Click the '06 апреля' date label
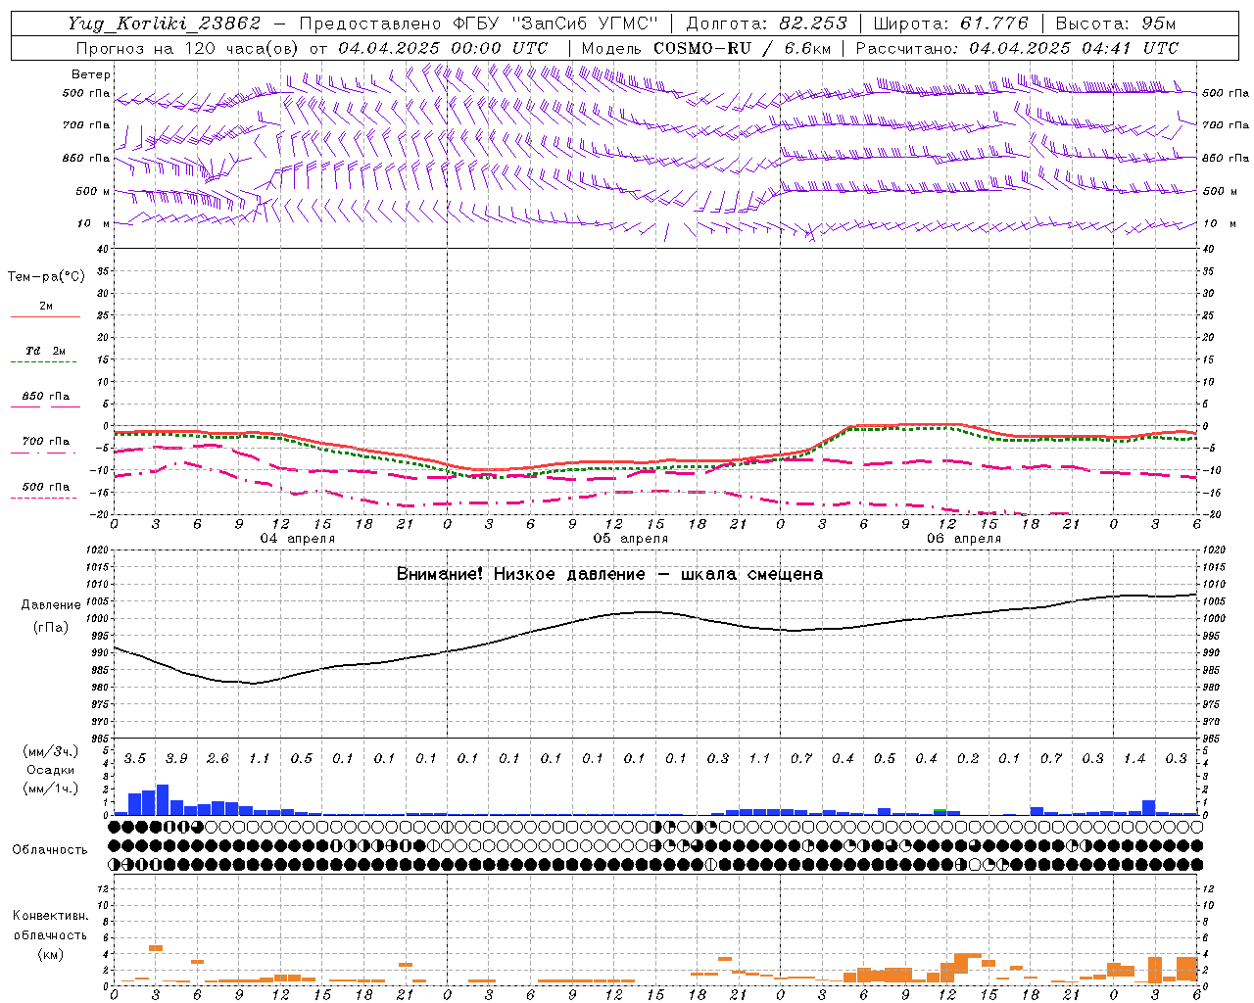This screenshot has height=1003, width=1254. pyautogui.click(x=964, y=539)
